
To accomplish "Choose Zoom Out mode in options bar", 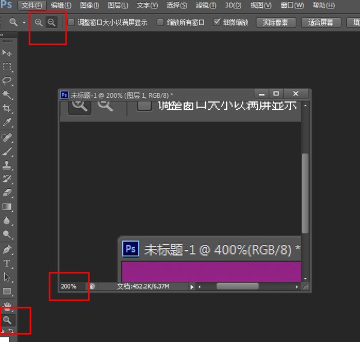I will (x=52, y=22).
